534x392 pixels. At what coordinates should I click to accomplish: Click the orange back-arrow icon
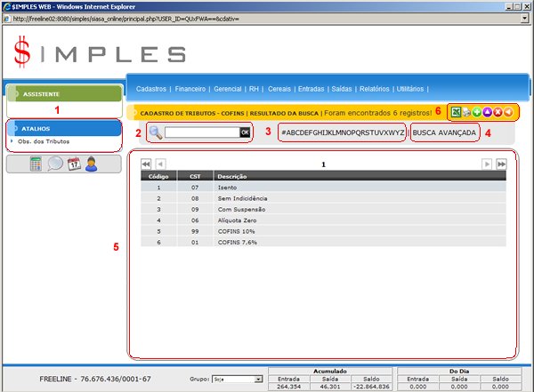(507, 112)
